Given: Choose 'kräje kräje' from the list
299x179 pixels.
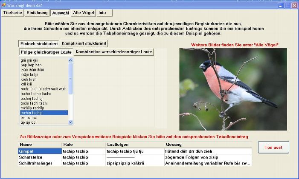Looking at the screenshot, I should [x=30, y=74].
